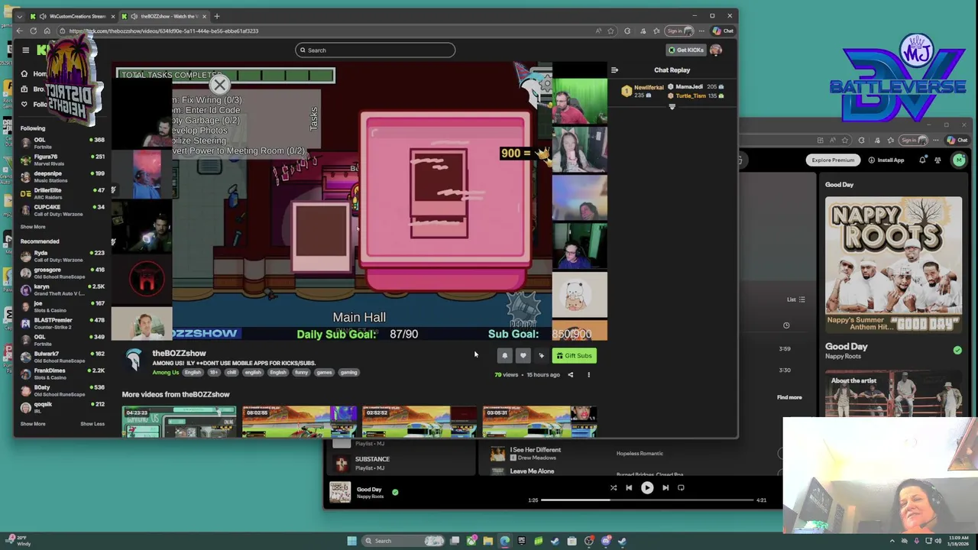Seek on Spotify playback progress bar
Viewport: 978px width, 550px height.
[x=648, y=500]
